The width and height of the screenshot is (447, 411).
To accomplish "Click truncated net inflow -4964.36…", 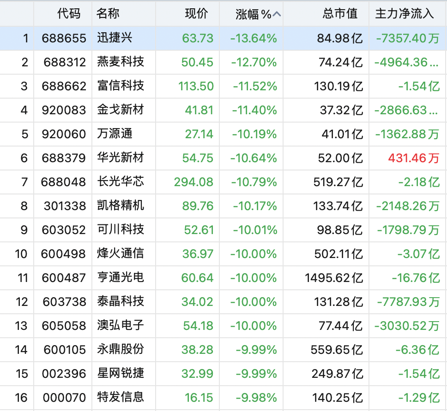I will coord(406,62).
